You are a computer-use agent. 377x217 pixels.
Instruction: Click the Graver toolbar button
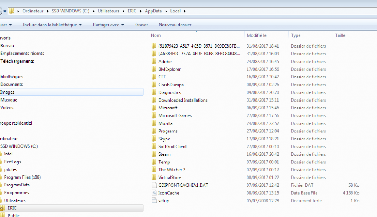tap(142, 25)
